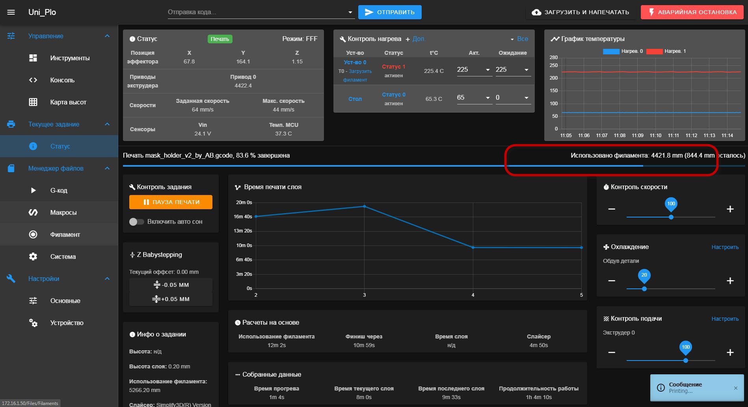Viewport: 748px width, 407px height.
Task: Click the Консоль code brackets icon
Action: (33, 80)
